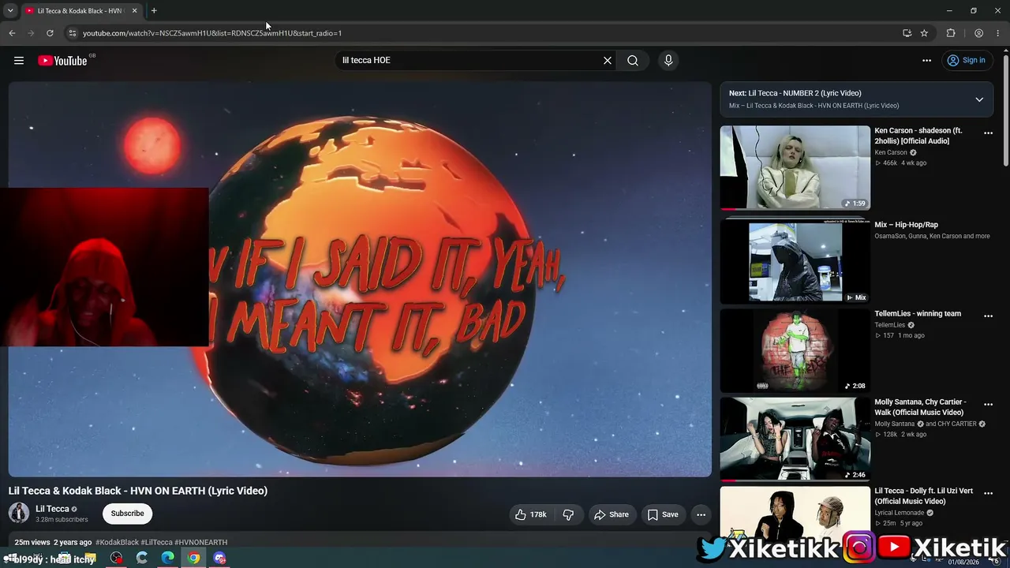
Task: Bookmark this tab with the star
Action: [x=924, y=33]
